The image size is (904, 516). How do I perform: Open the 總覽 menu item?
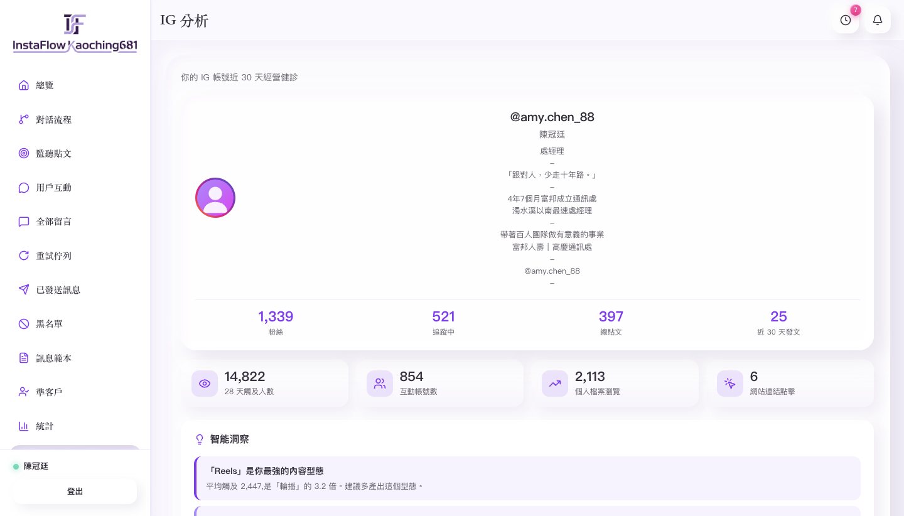click(75, 85)
